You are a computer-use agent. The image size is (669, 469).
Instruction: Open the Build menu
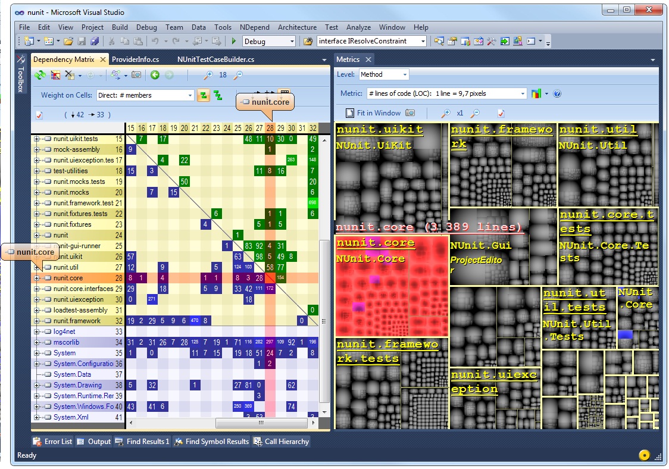click(120, 27)
